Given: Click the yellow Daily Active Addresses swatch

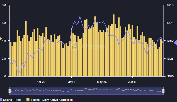Looking at the screenshot, I should tap(28, 100).
